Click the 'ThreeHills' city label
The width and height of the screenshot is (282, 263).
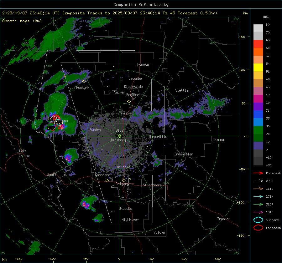tap(158, 137)
